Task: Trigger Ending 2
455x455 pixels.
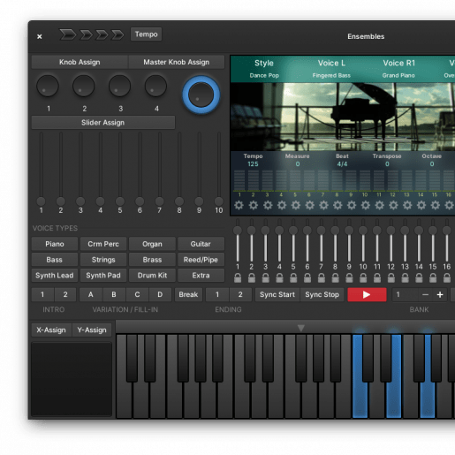Action: (240, 294)
